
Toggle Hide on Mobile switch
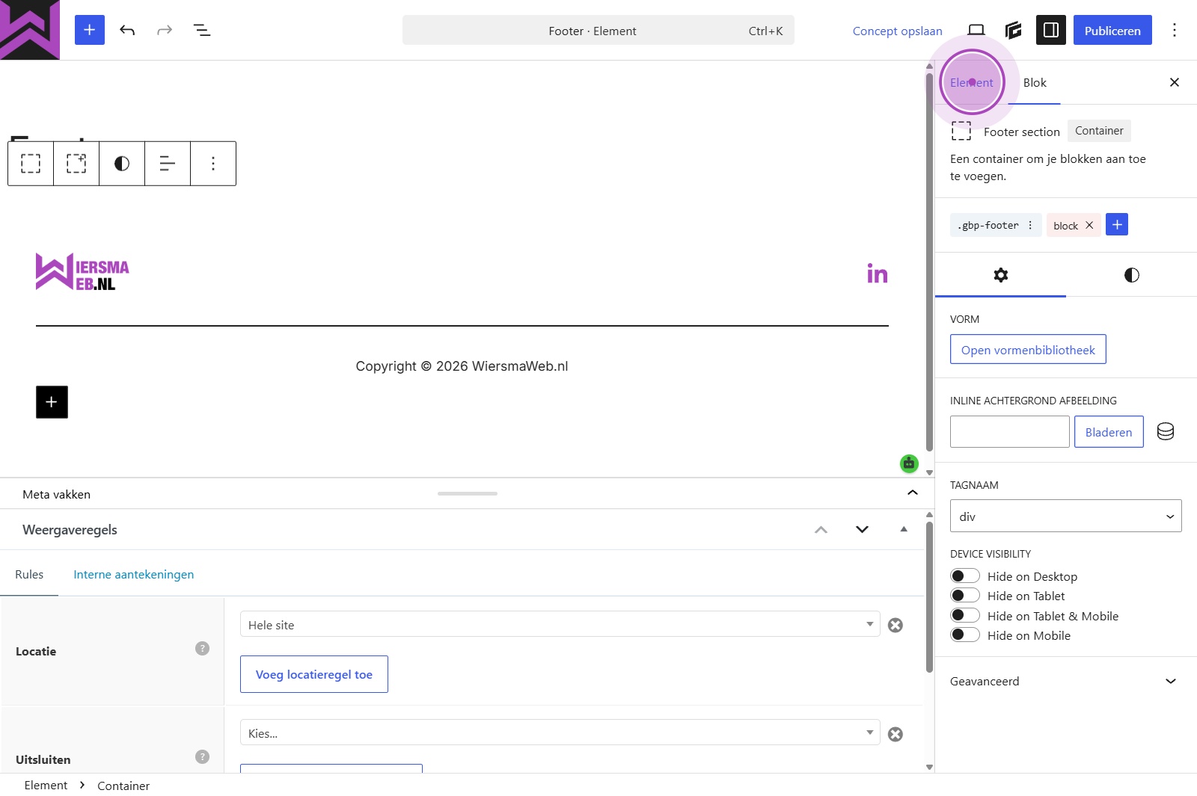point(965,635)
